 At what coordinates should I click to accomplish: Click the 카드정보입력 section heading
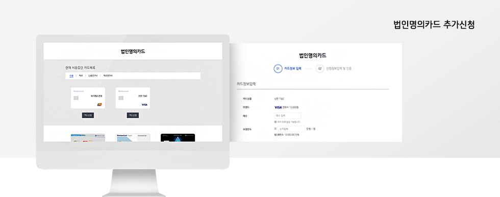[246, 84]
